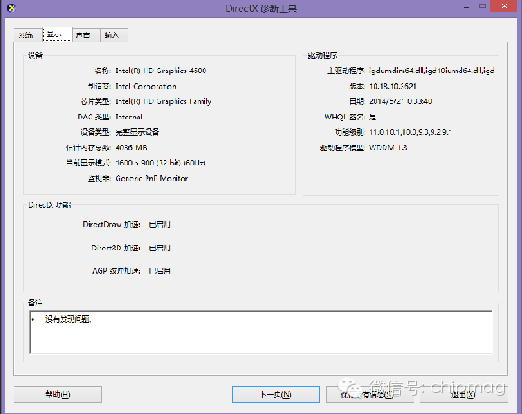The width and height of the screenshot is (522, 414).
Task: Click chip type "Intel(R) HD Graphics Family"
Action: click(x=163, y=101)
